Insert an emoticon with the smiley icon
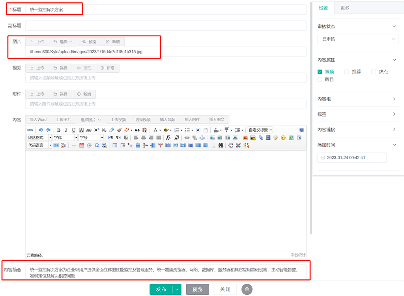 click(283, 138)
